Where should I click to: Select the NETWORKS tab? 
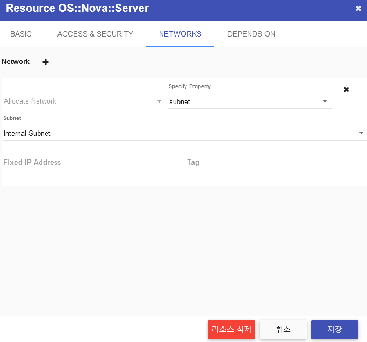point(180,34)
